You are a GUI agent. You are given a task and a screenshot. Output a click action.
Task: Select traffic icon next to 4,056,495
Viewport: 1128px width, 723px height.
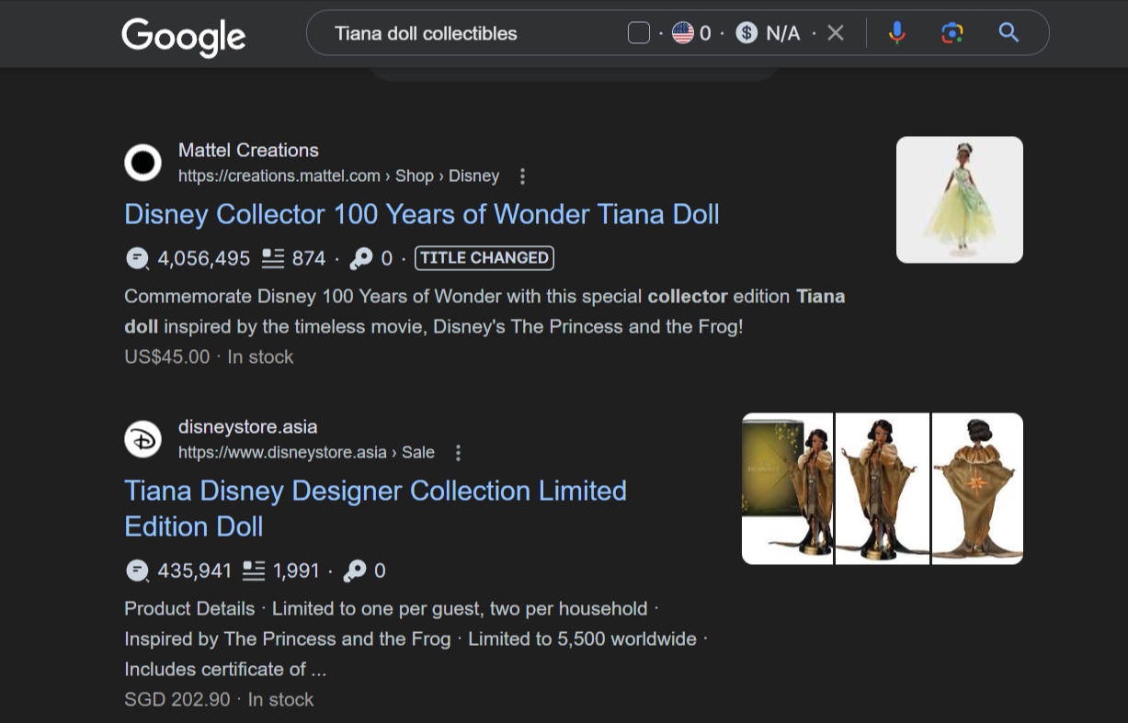137,258
